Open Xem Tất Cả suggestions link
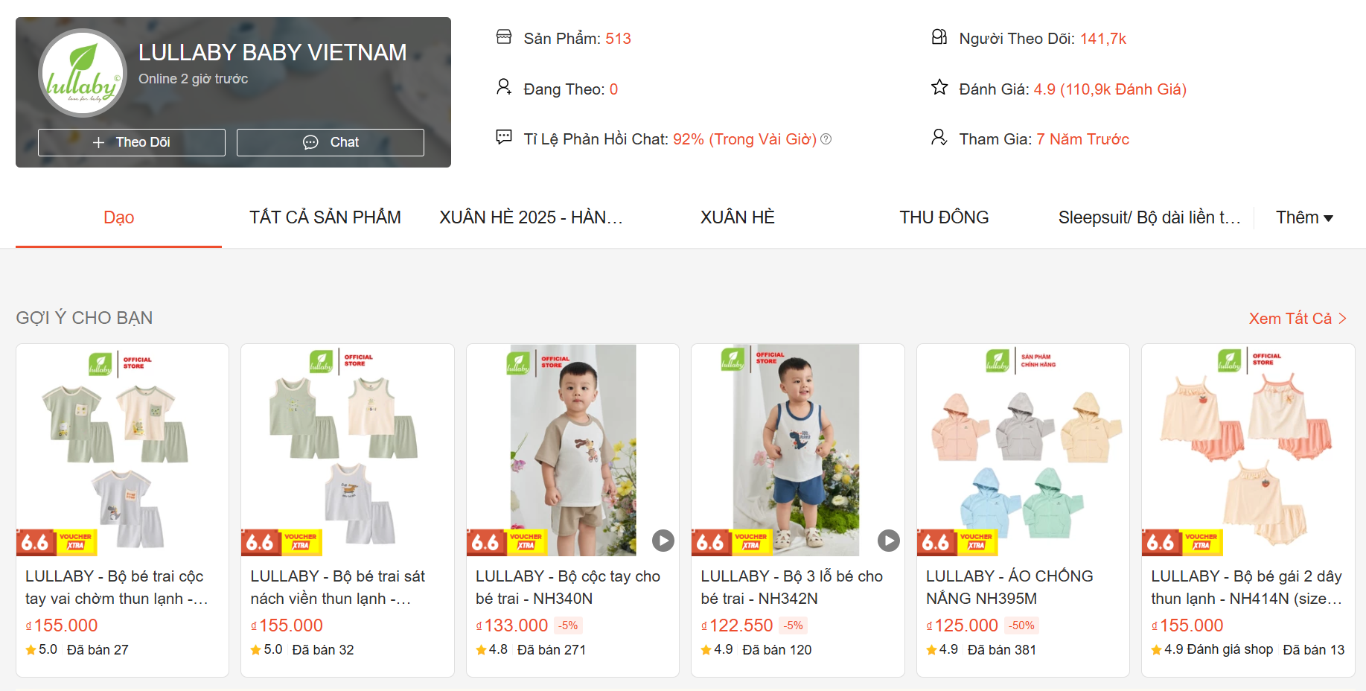This screenshot has width=1366, height=691. coord(1298,319)
